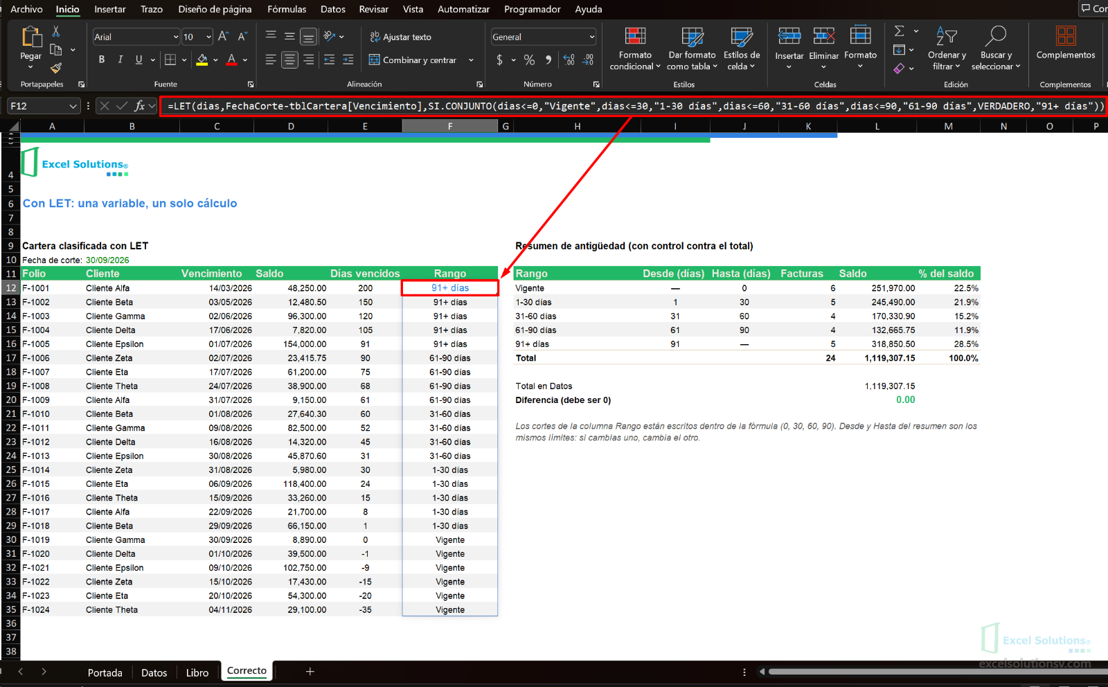1108x687 pixels.
Task: Open the Archivo menu
Action: (26, 9)
